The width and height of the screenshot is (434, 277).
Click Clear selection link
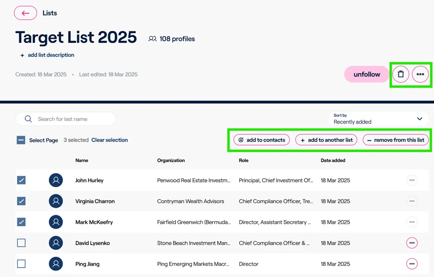click(109, 140)
